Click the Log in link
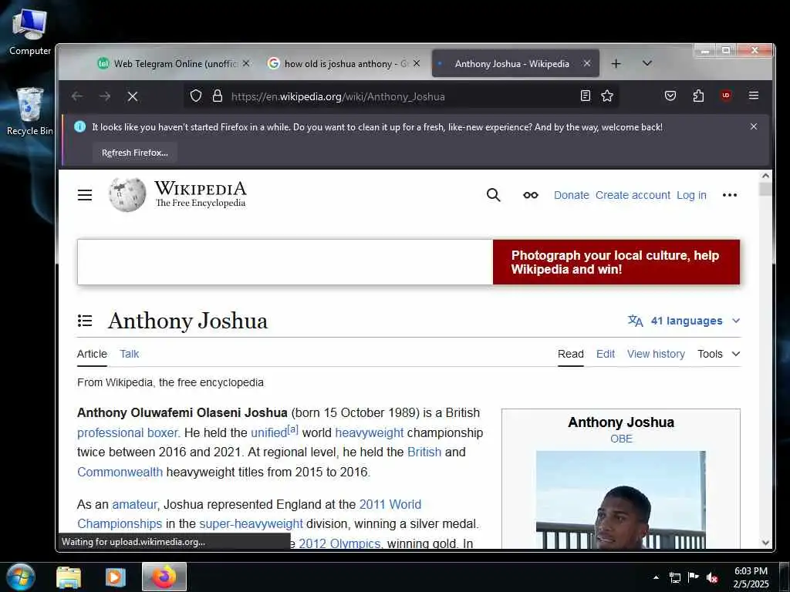 click(x=691, y=195)
